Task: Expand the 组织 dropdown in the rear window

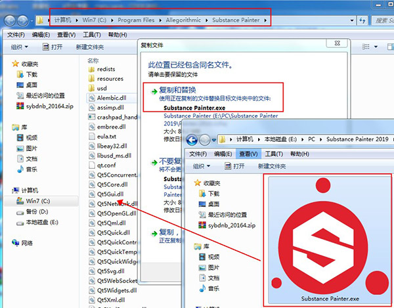Action: pyautogui.click(x=20, y=47)
